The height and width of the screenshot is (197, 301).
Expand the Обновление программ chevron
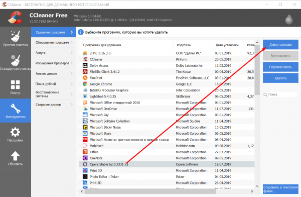coord(72,42)
